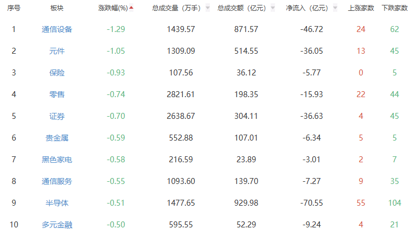Go to the 证券 sector page

click(x=56, y=116)
